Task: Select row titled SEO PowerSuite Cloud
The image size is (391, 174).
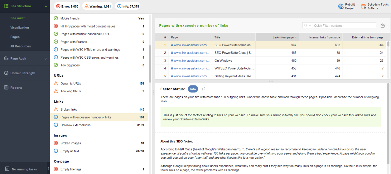Action: [x=271, y=53]
